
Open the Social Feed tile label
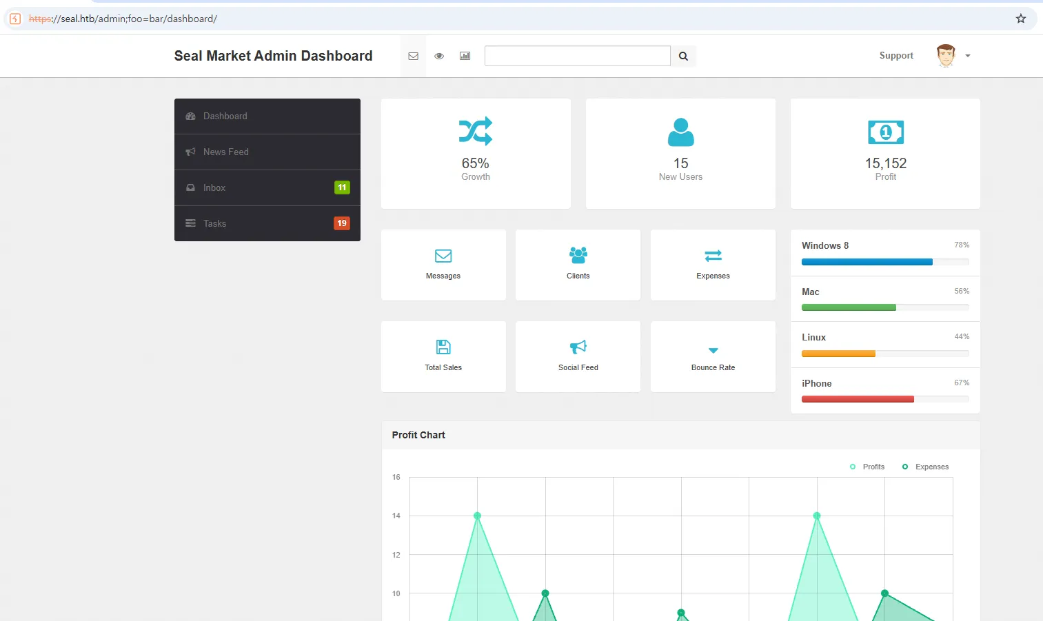tap(578, 367)
